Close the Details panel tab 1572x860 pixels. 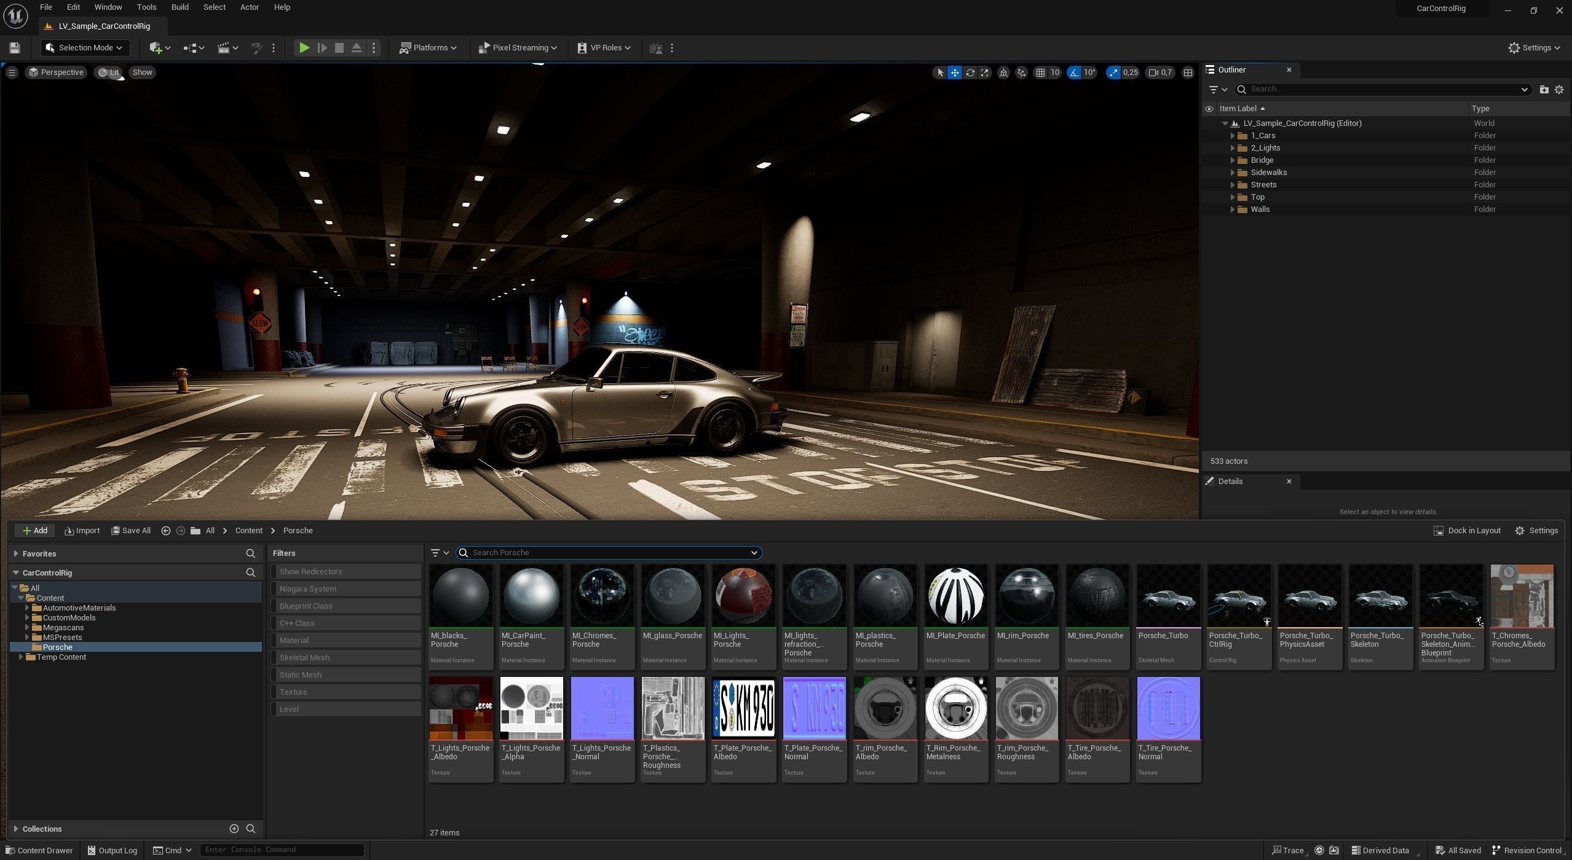click(x=1289, y=482)
